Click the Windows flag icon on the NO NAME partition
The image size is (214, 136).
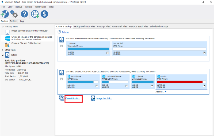coord(103,76)
